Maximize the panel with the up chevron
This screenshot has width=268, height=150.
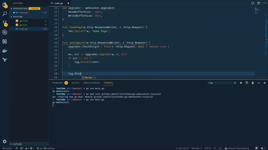[259, 83]
